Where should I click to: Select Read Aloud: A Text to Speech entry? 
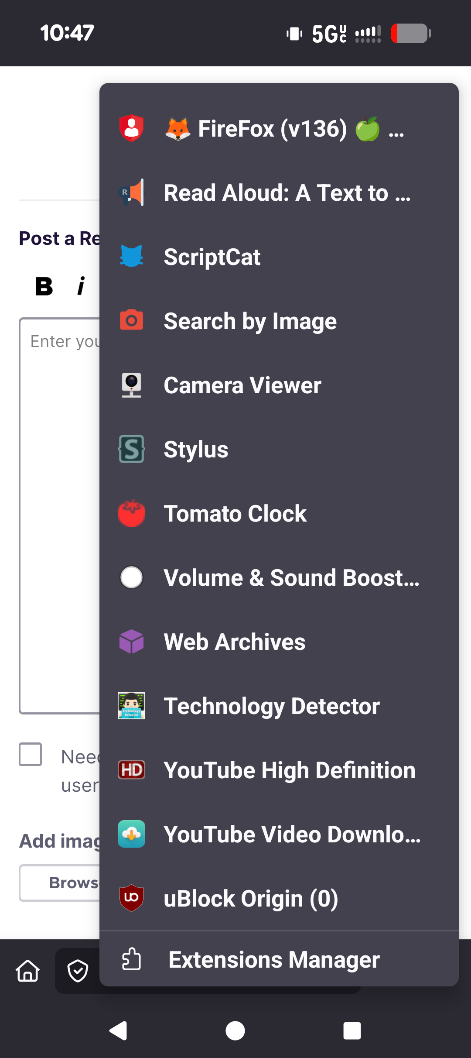(287, 192)
